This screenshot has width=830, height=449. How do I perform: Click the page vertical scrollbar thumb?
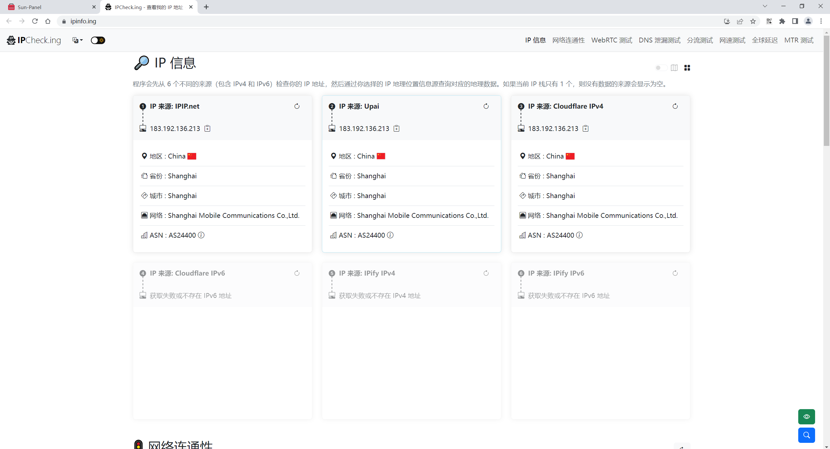(826, 91)
